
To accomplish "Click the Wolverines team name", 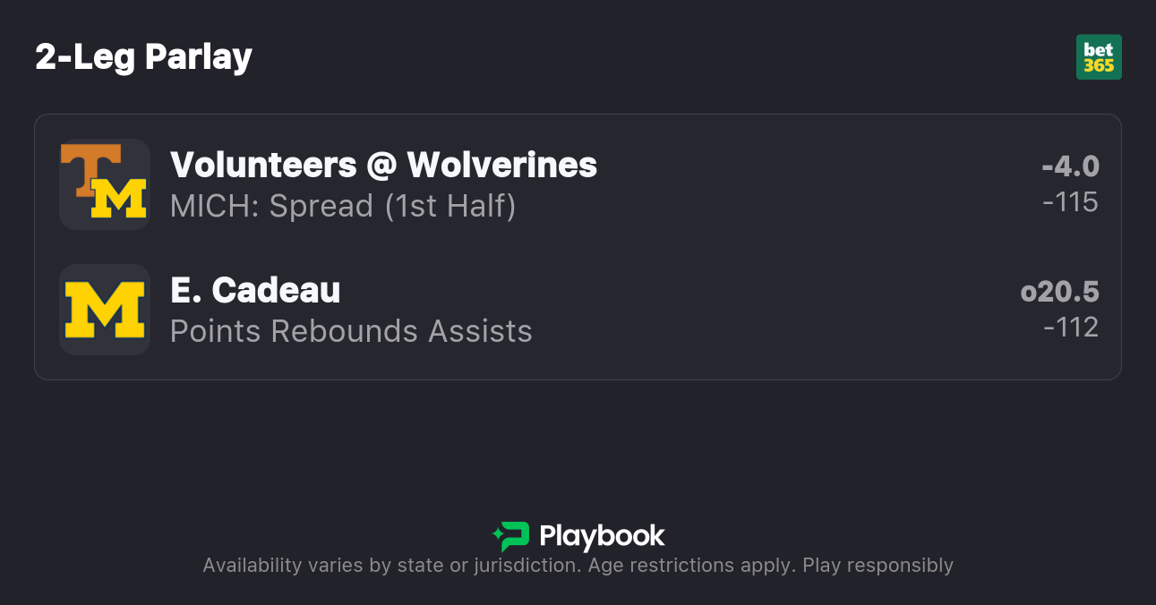I will tap(501, 165).
